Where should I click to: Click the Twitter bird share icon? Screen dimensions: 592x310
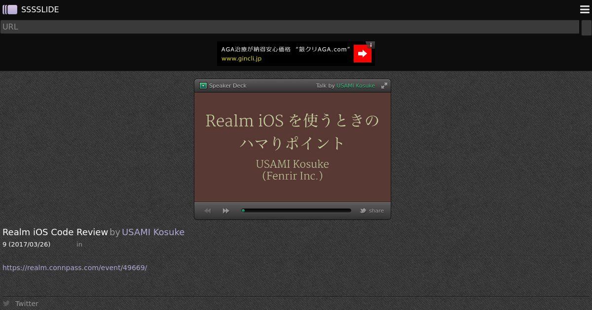(x=363, y=211)
